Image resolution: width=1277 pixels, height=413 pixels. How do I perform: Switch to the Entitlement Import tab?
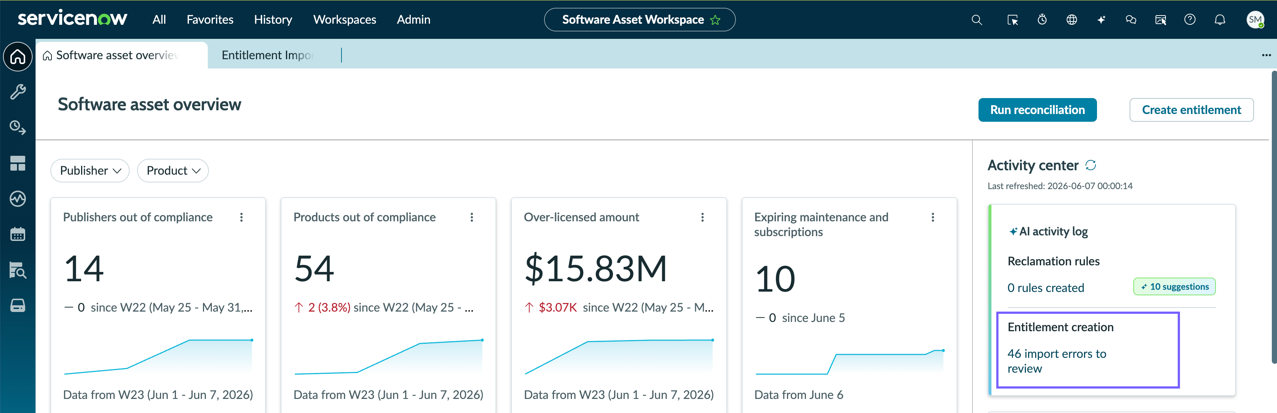[x=268, y=55]
